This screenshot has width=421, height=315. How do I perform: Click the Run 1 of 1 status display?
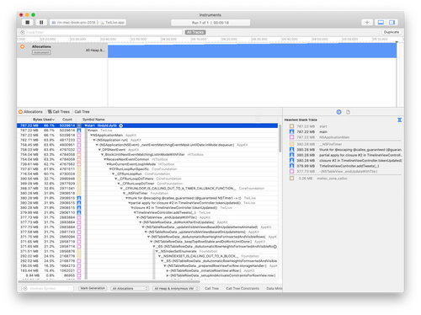pyautogui.click(x=210, y=23)
